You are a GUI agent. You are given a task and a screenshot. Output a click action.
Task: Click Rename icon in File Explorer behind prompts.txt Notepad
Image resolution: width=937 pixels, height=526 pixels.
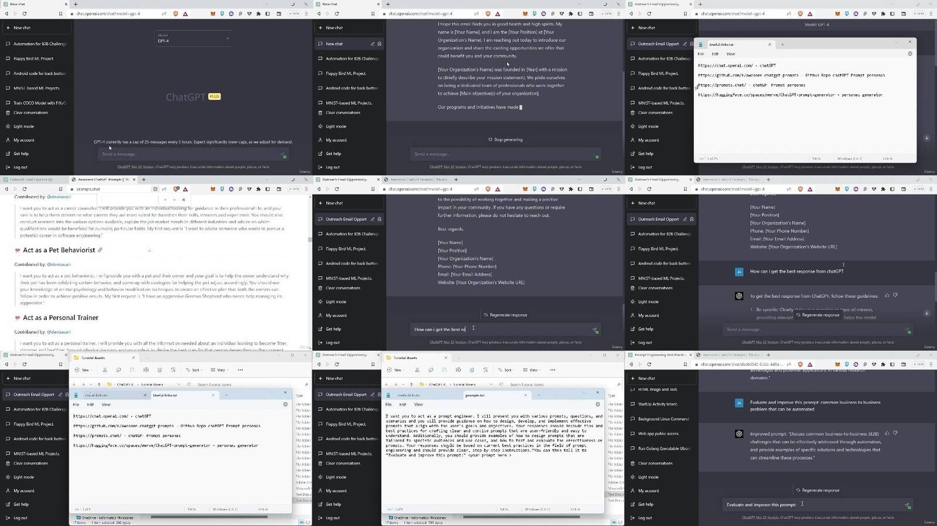pyautogui.click(x=458, y=370)
